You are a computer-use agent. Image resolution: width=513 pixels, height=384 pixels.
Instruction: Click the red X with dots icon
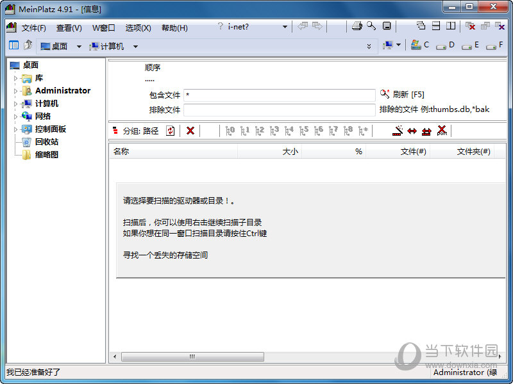click(x=442, y=131)
